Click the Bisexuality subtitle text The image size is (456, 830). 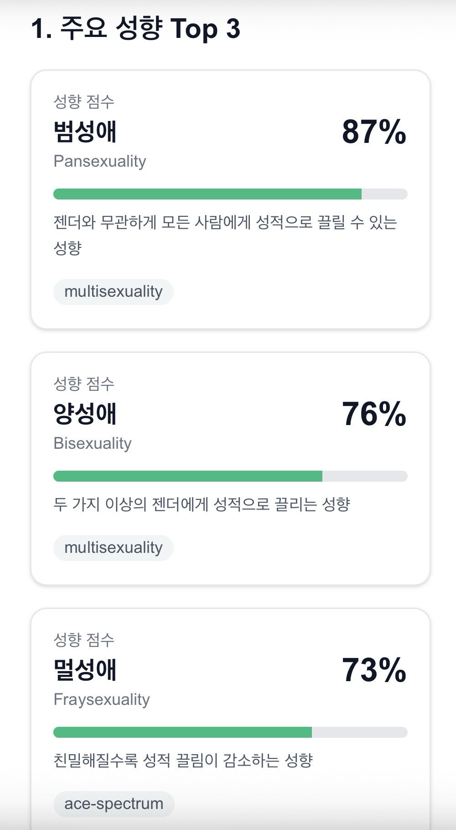coord(93,443)
